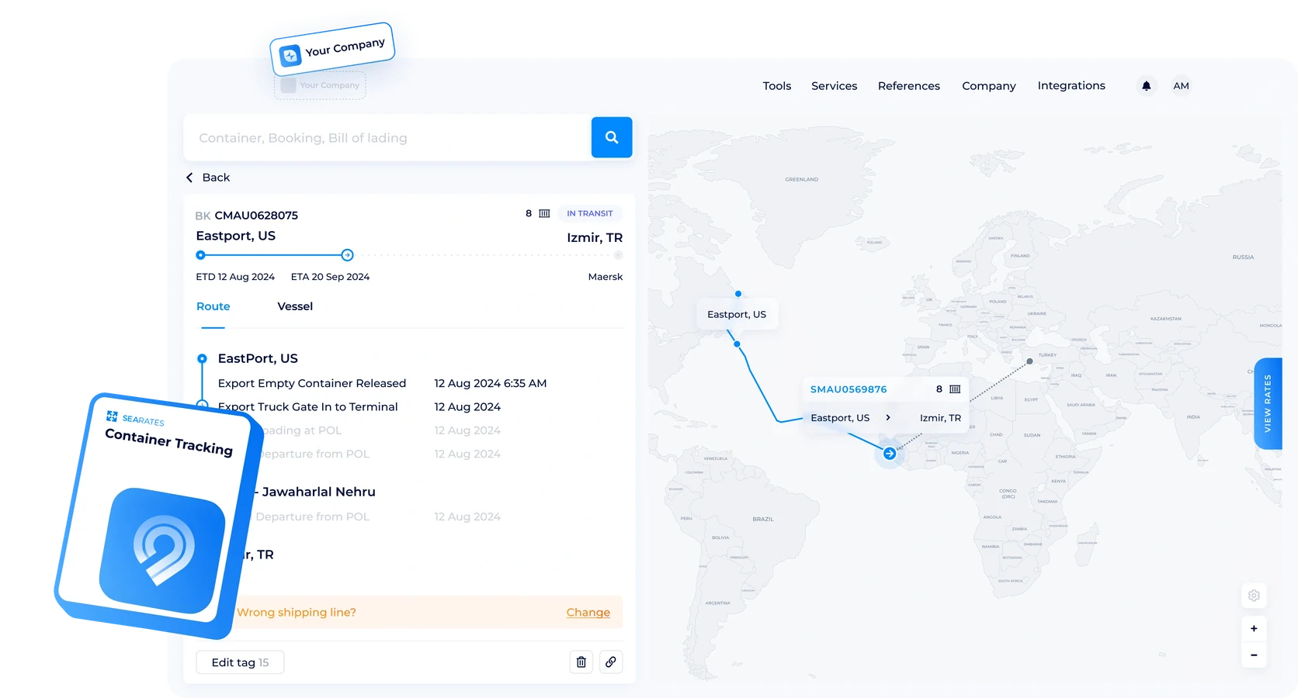Click the Eastport, US map label
Viewport: 1298px width, 698px height.
(x=737, y=314)
